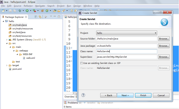Click the New Java Class icon
The image size is (179, 109).
[x=47, y=11]
